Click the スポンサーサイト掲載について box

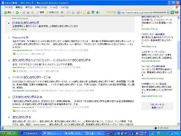pyautogui.click(x=157, y=106)
